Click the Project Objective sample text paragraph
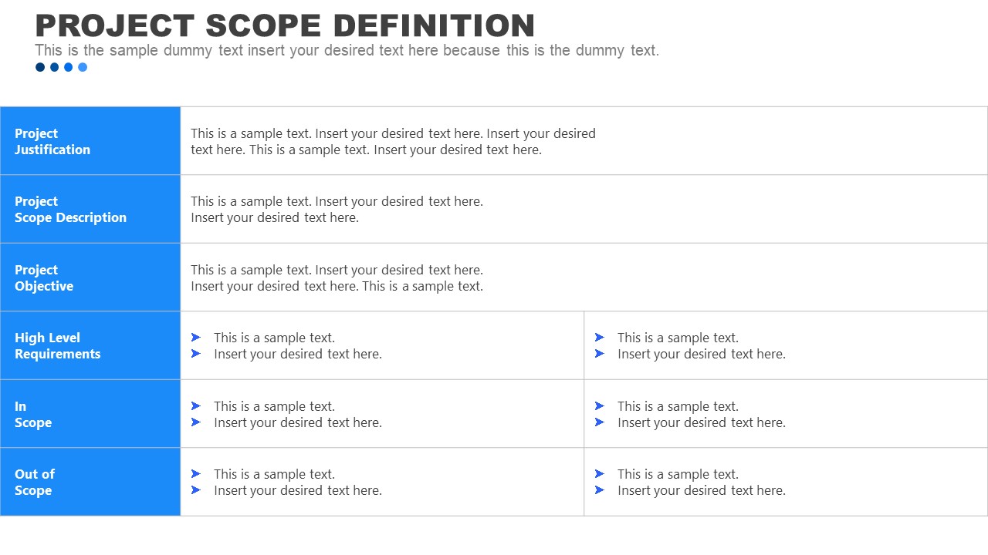This screenshot has width=988, height=555. pos(337,278)
